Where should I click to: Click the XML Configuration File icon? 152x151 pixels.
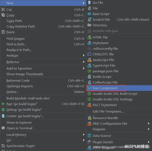89,124
